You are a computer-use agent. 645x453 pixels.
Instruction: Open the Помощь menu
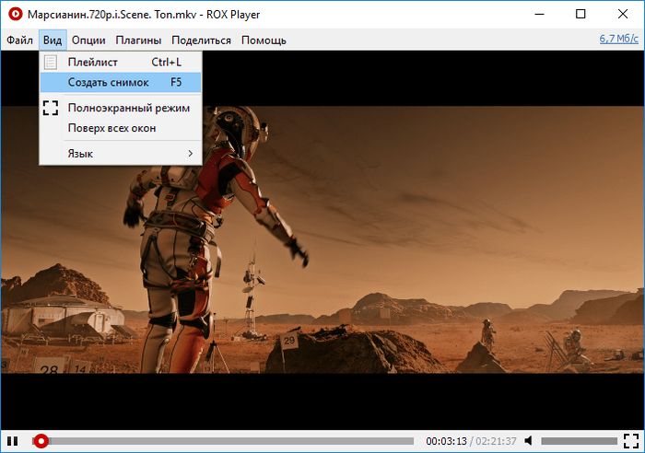click(x=264, y=40)
